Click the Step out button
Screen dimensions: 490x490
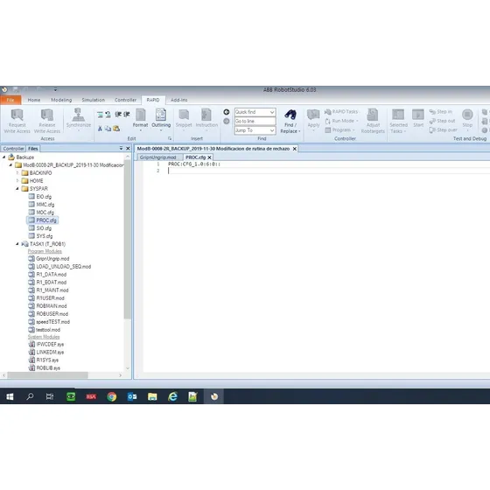(x=442, y=121)
